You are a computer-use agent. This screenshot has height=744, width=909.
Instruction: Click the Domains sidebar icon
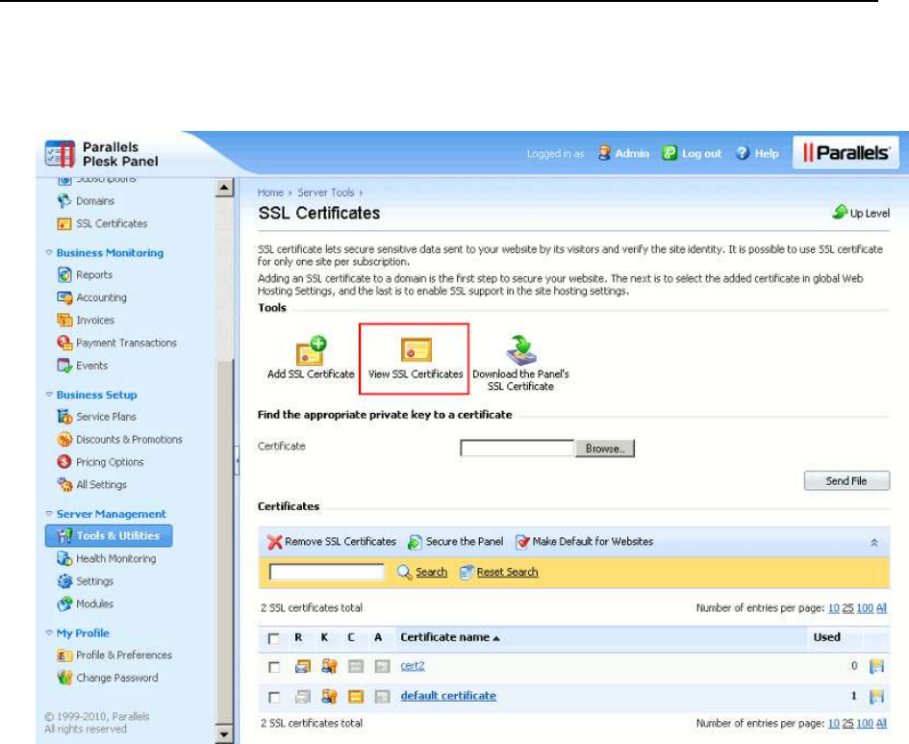pyautogui.click(x=64, y=201)
